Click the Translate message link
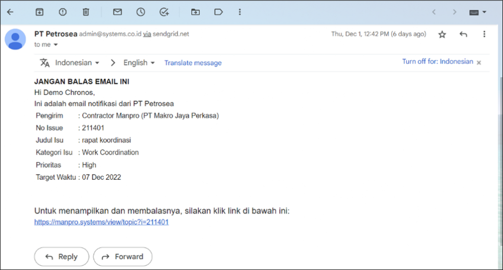 [193, 63]
